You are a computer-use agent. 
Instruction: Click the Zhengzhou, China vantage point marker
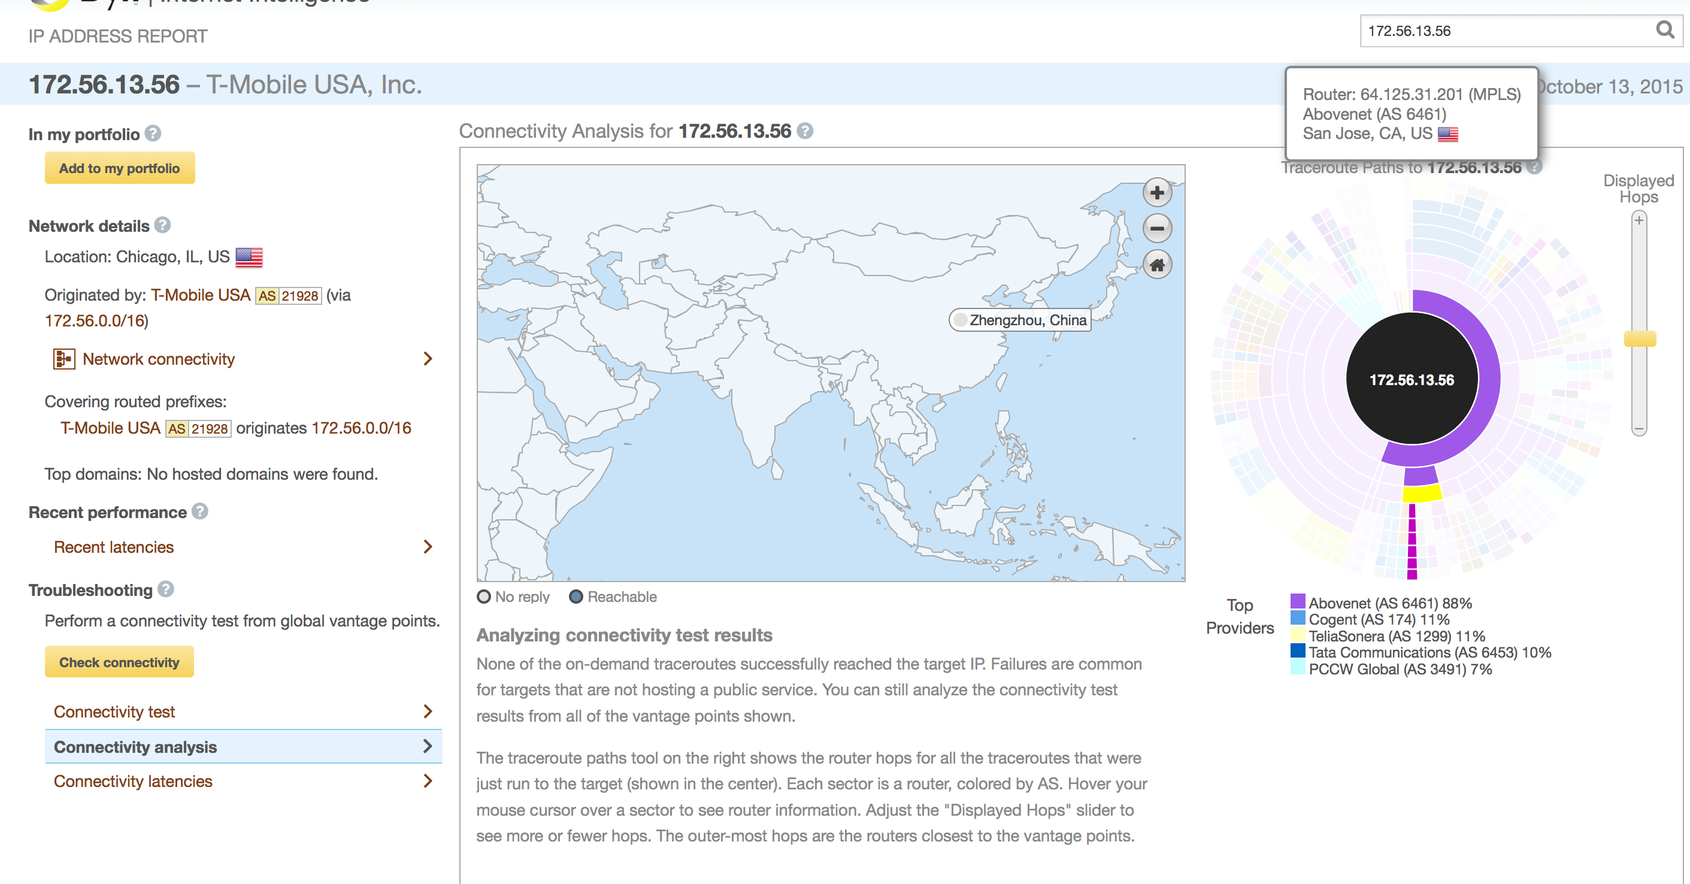point(961,320)
